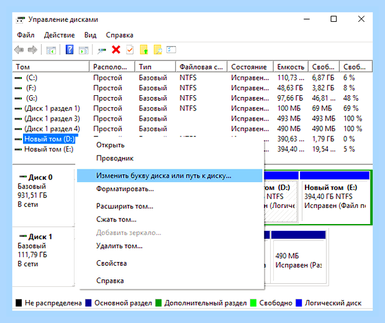Select Изменить букву диска или путь к диску
This screenshot has height=323, width=385.
tap(170, 176)
